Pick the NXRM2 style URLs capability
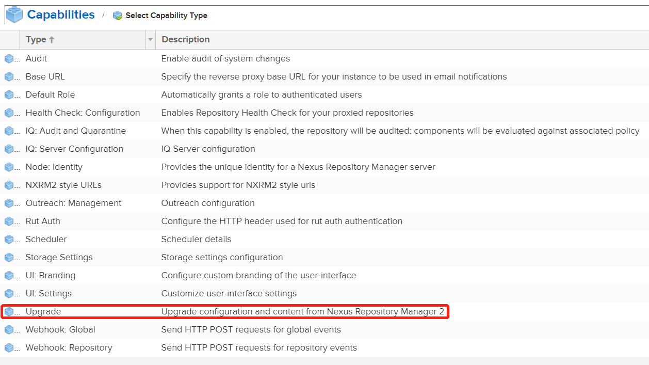 click(63, 185)
